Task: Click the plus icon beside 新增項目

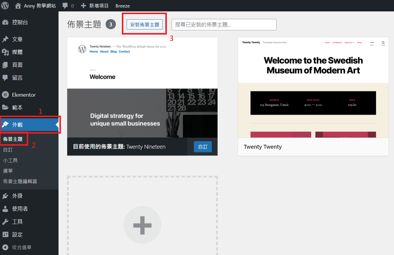Action: coord(84,6)
